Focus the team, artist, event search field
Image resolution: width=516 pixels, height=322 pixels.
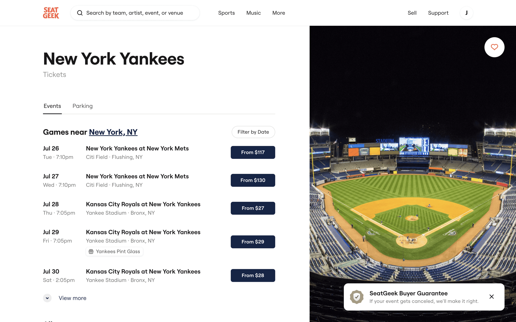tap(135, 13)
